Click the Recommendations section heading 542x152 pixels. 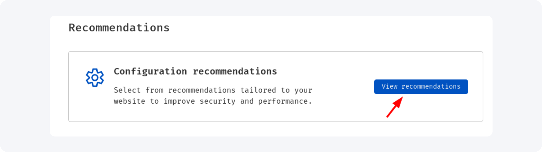119,28
